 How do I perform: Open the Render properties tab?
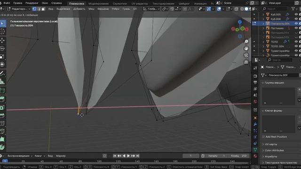coord(255,76)
